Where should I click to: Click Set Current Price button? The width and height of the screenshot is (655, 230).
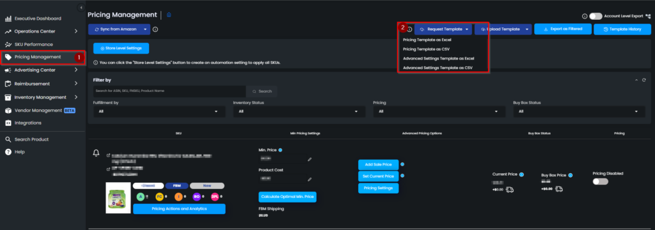(379, 176)
